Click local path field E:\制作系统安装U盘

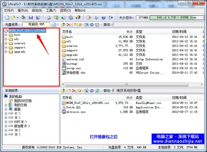click(x=158, y=91)
